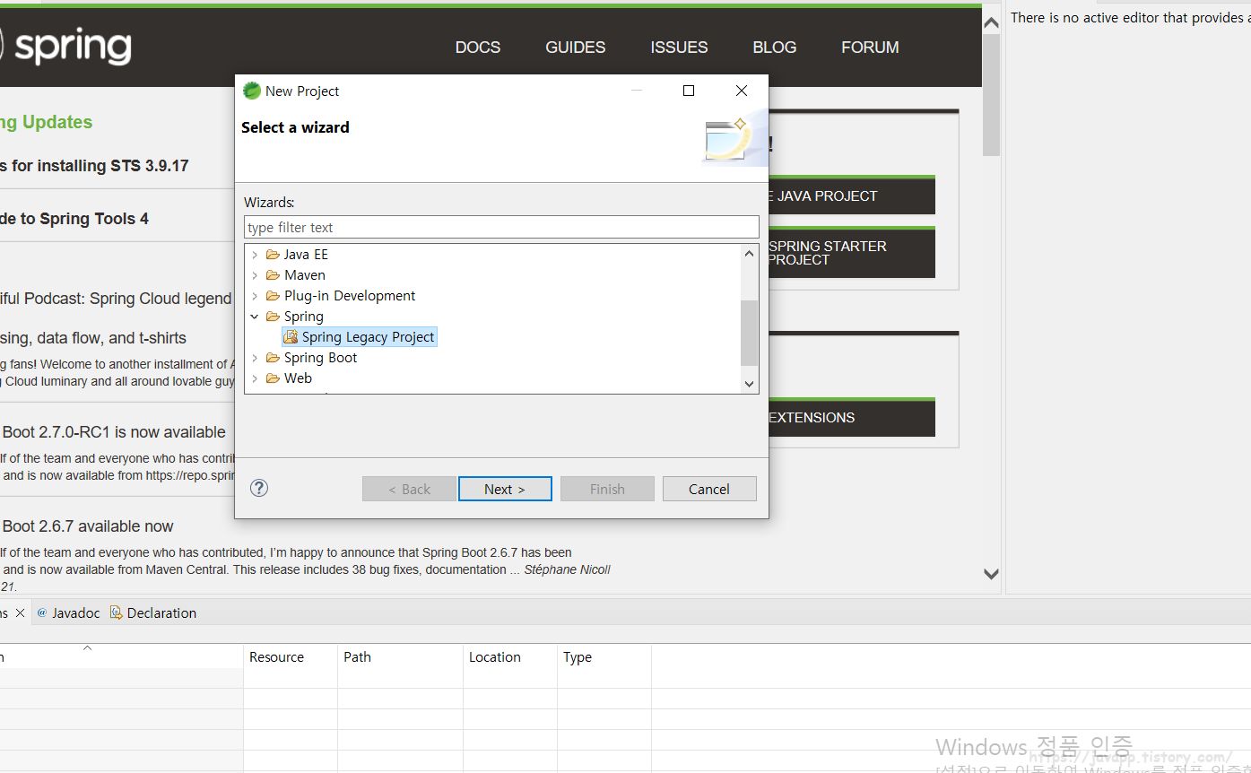Open the Javadoc tab
The image size is (1251, 773).
click(68, 613)
